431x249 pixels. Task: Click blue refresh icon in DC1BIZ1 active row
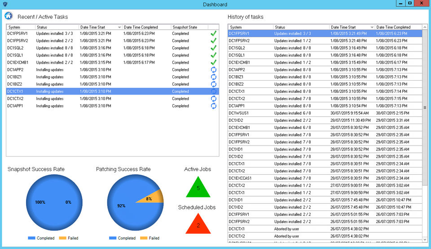click(214, 77)
